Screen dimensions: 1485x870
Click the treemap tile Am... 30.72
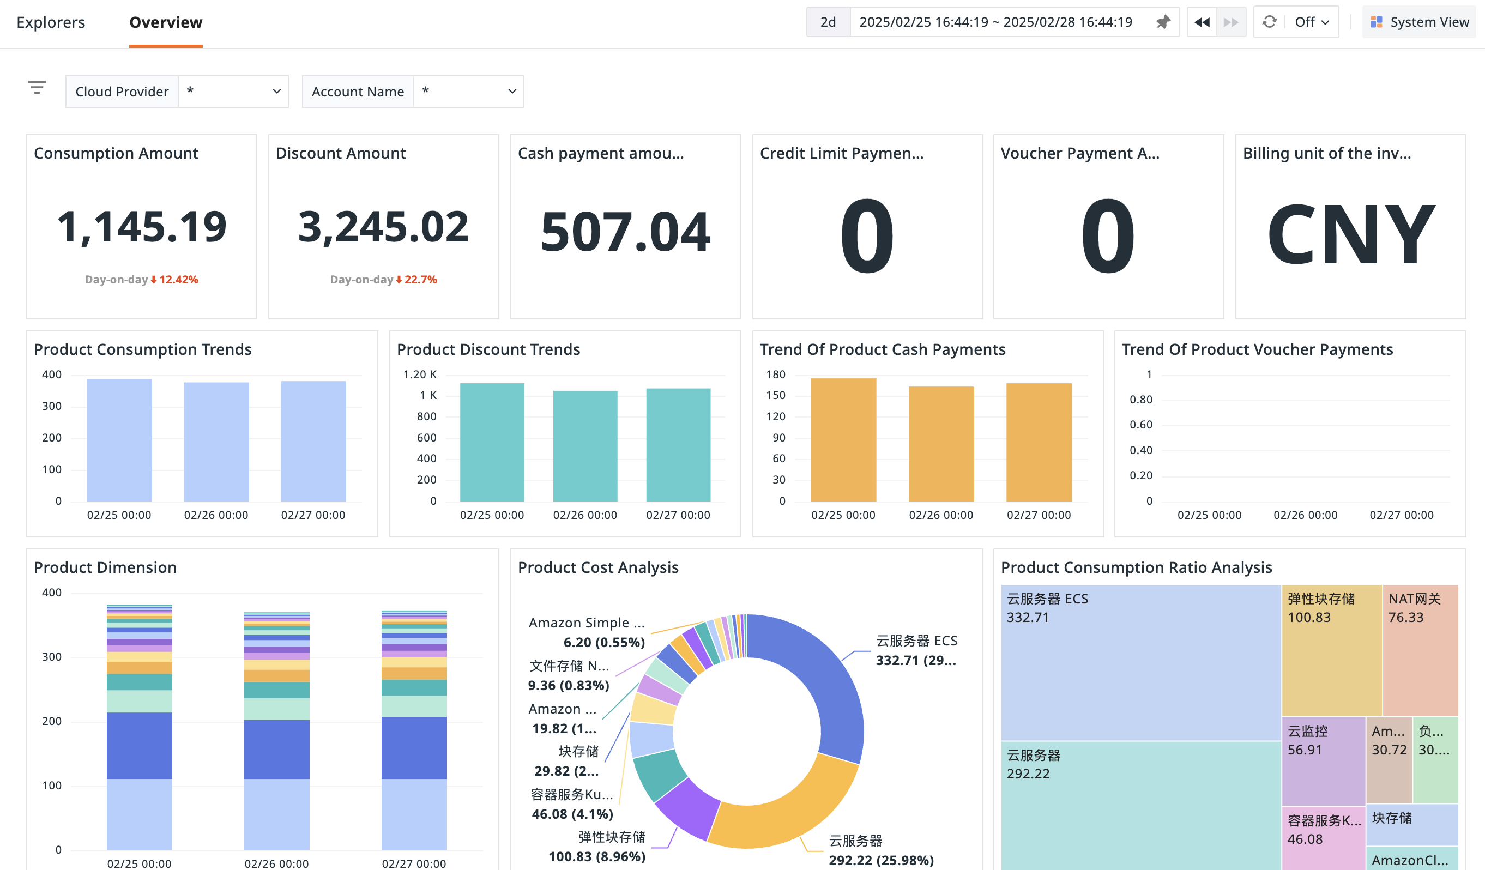(1389, 760)
